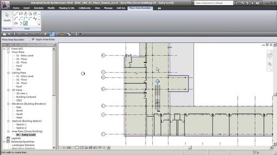Click the Zoom magnifier in navigation bar

tap(270, 64)
